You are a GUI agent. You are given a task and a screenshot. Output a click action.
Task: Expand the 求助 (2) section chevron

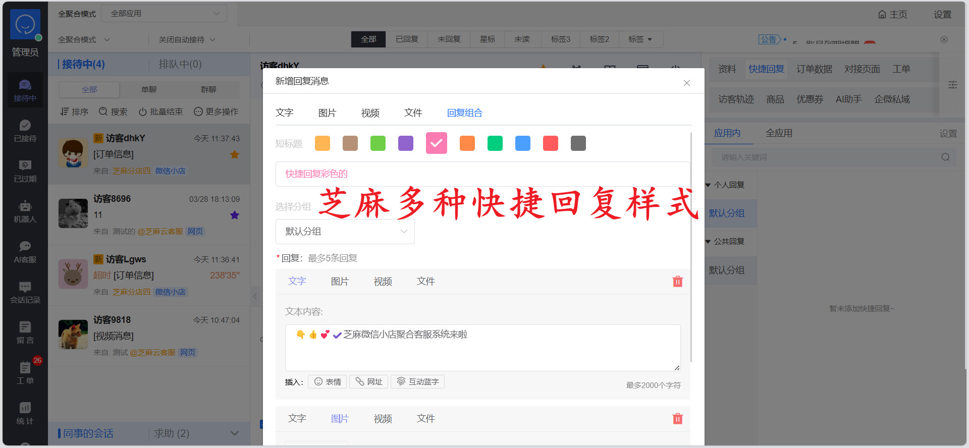click(234, 433)
